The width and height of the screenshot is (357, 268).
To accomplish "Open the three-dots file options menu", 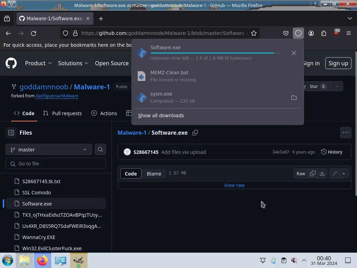I will (x=345, y=133).
